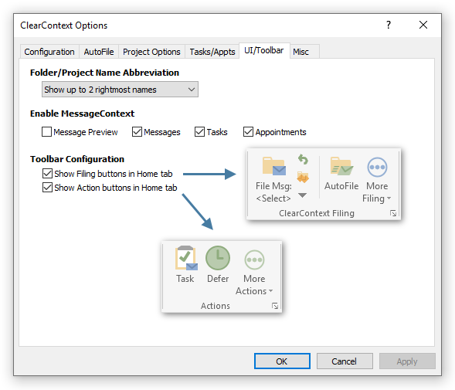Image resolution: width=455 pixels, height=390 pixels.
Task: Open the More Filing dropdown arrow
Action: (x=389, y=198)
